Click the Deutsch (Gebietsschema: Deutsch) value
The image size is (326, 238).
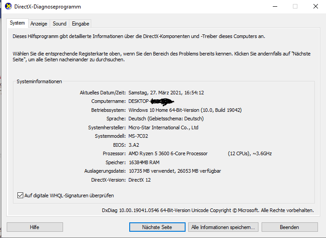(x=166, y=119)
